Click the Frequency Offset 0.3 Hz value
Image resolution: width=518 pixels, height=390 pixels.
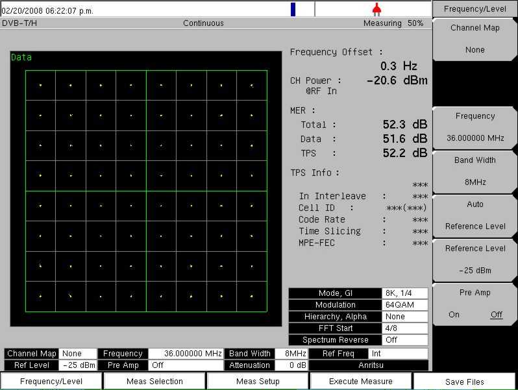coord(399,66)
